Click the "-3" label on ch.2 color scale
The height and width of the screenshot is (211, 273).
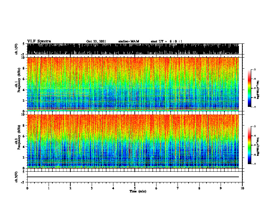pyautogui.click(x=254, y=127)
